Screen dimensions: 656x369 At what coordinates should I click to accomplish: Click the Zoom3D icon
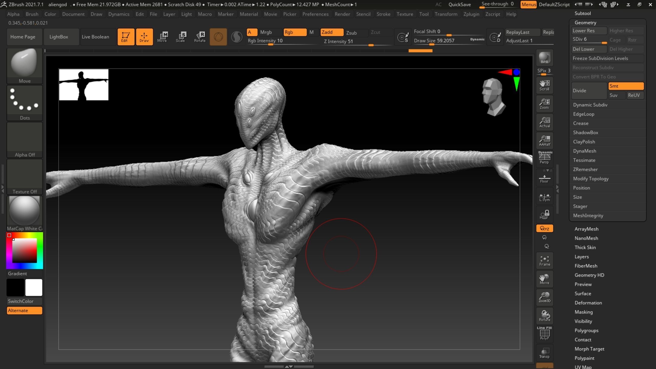(x=545, y=298)
